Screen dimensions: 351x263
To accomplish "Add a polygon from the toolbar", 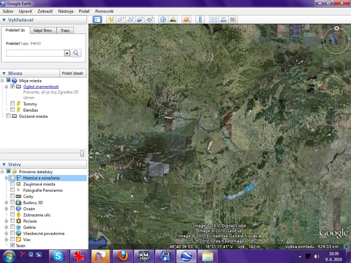I will [121, 20].
